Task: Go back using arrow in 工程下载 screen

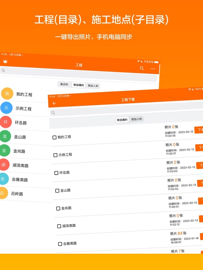Action: point(54,103)
